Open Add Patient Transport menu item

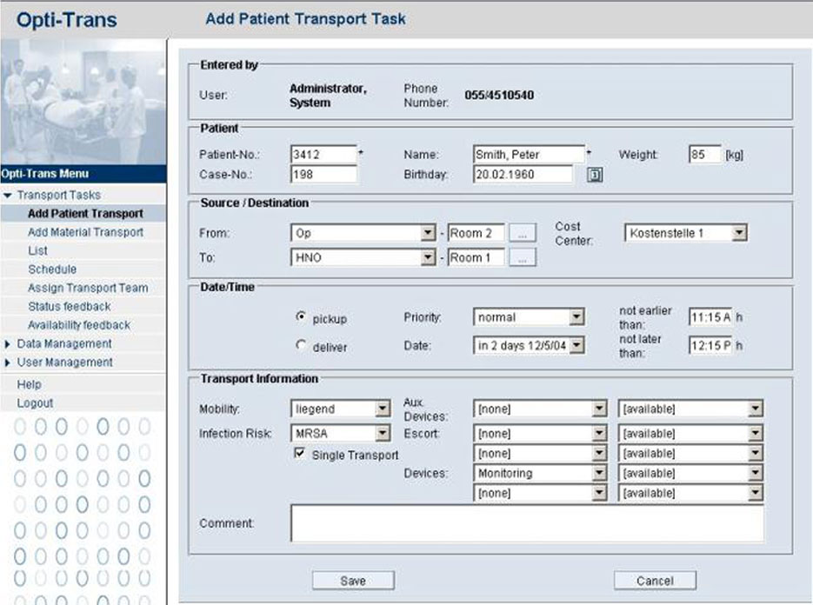(x=85, y=214)
